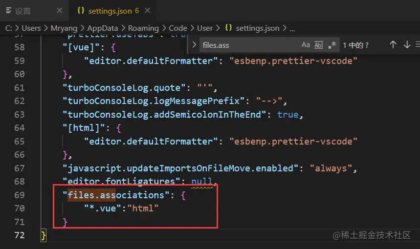Go to previous match arrow
Viewport: 420px width, 249px height.
pyautogui.click(x=393, y=44)
